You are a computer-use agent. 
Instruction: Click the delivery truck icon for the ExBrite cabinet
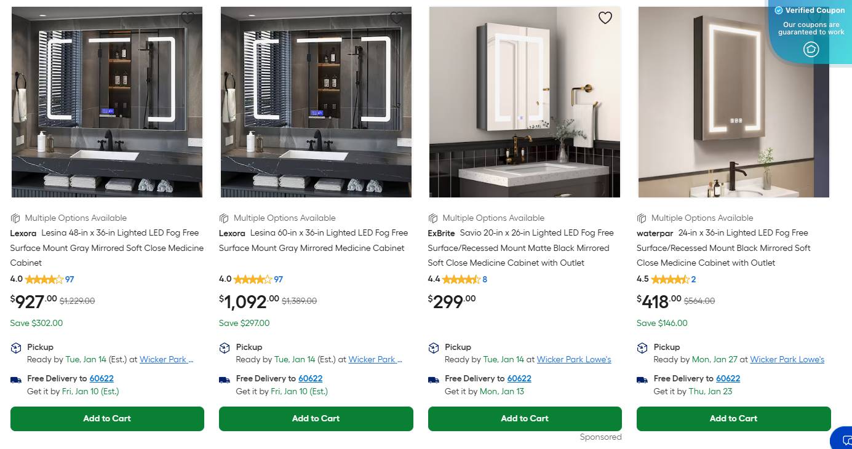pos(432,379)
